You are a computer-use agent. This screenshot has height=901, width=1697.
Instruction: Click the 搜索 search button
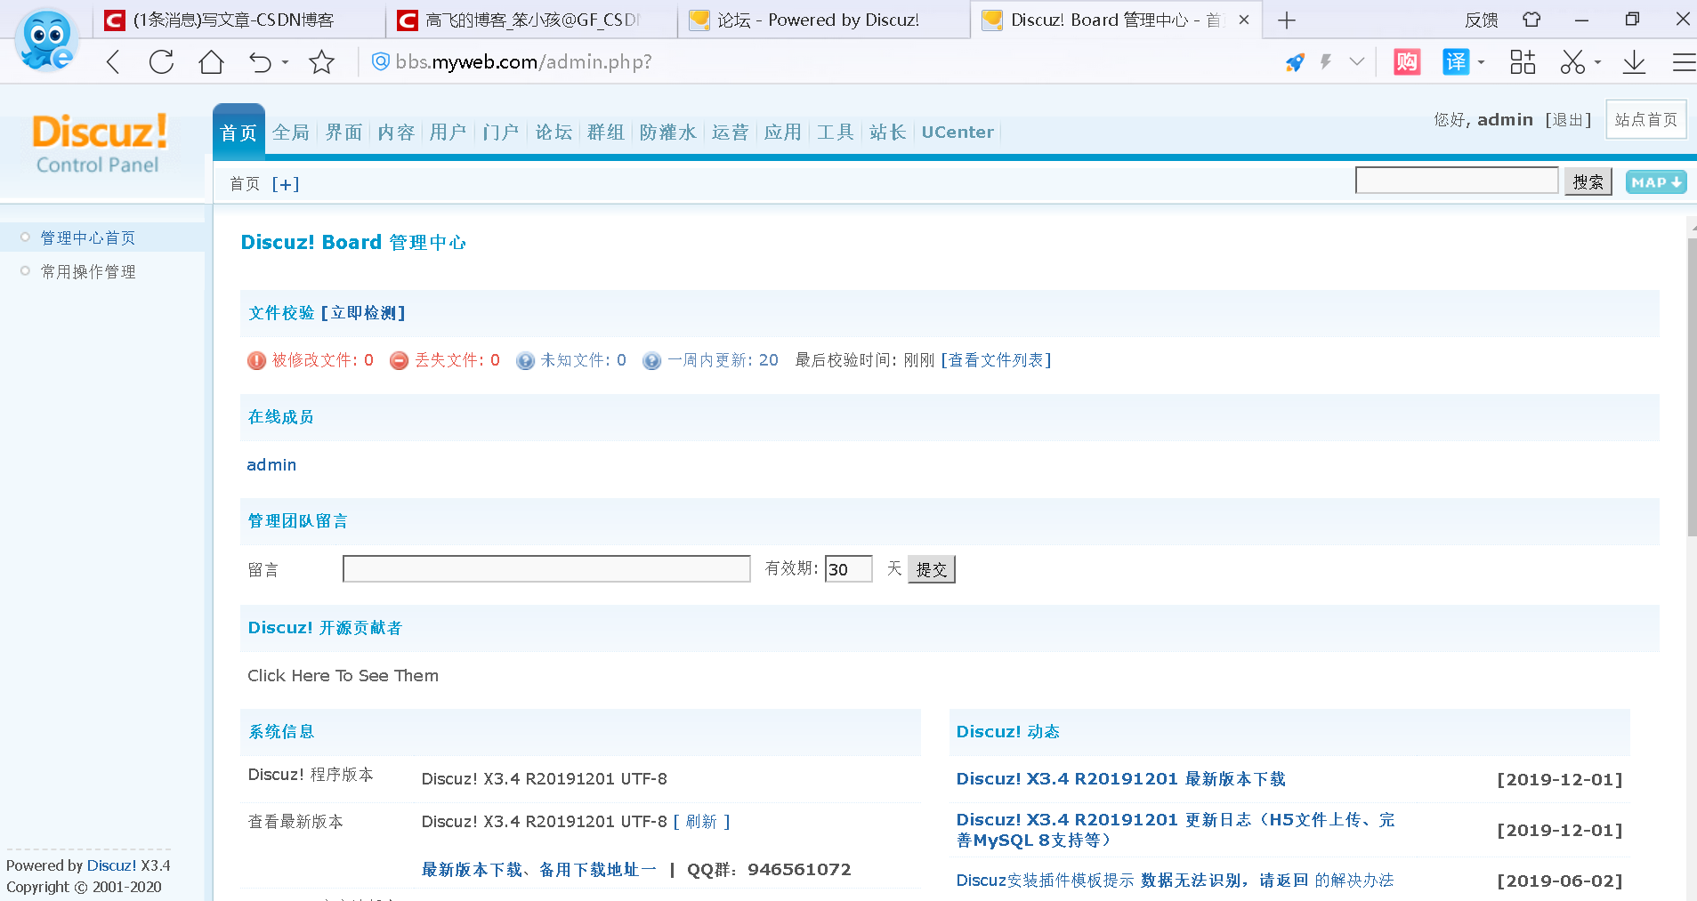[1588, 181]
